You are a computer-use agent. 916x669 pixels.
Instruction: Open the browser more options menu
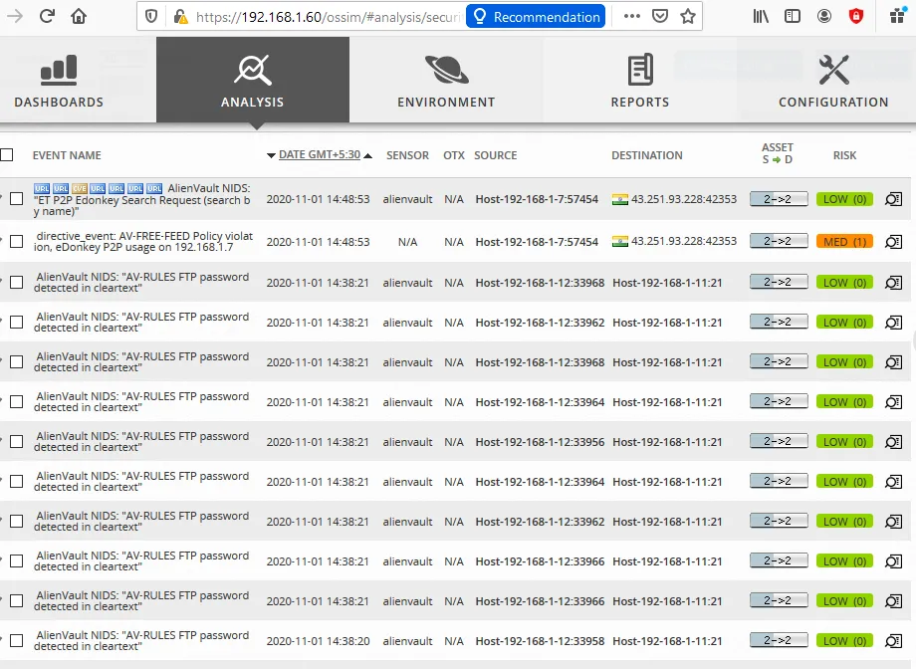pos(630,16)
